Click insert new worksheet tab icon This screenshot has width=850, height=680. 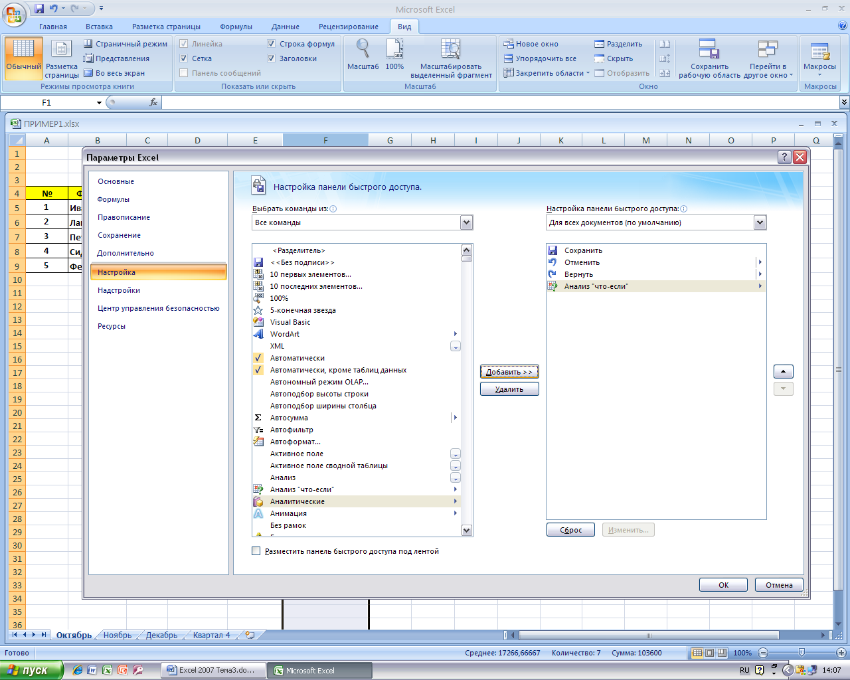pyautogui.click(x=250, y=635)
